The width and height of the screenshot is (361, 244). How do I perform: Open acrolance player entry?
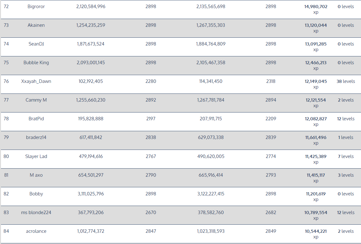(x=36, y=231)
